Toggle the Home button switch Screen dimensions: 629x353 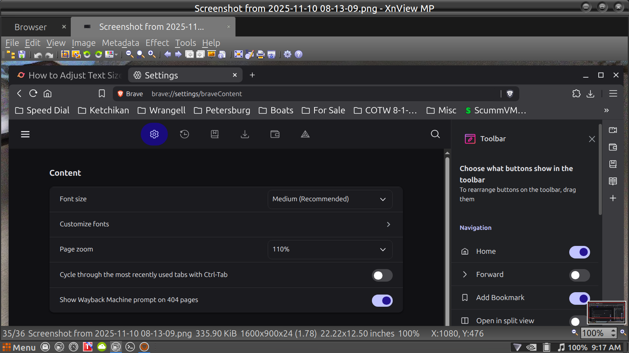579,252
